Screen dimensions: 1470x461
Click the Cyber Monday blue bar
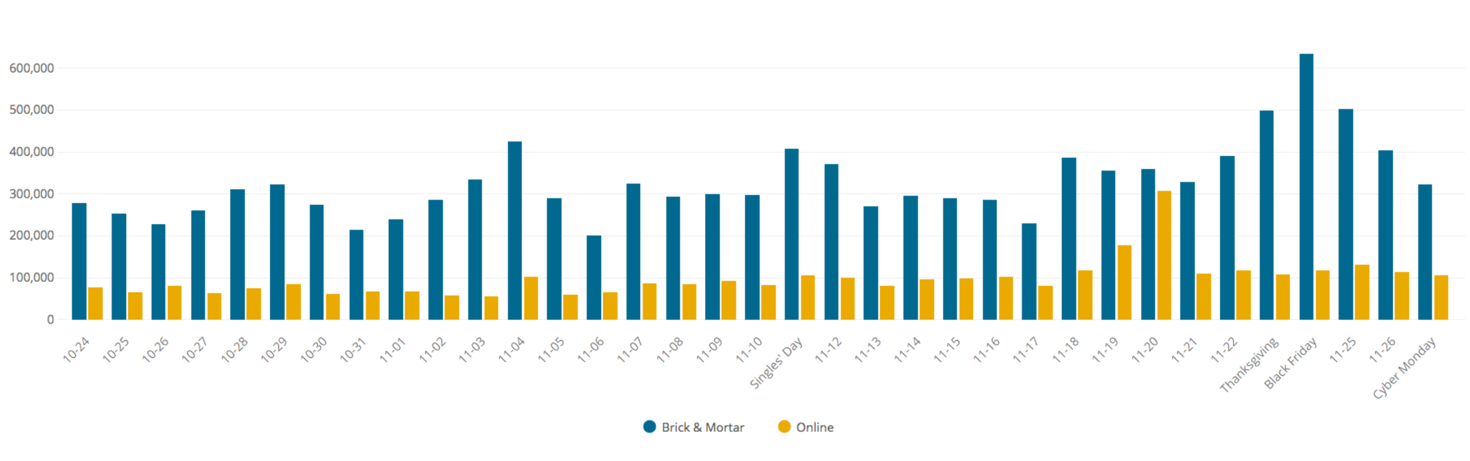(1425, 252)
